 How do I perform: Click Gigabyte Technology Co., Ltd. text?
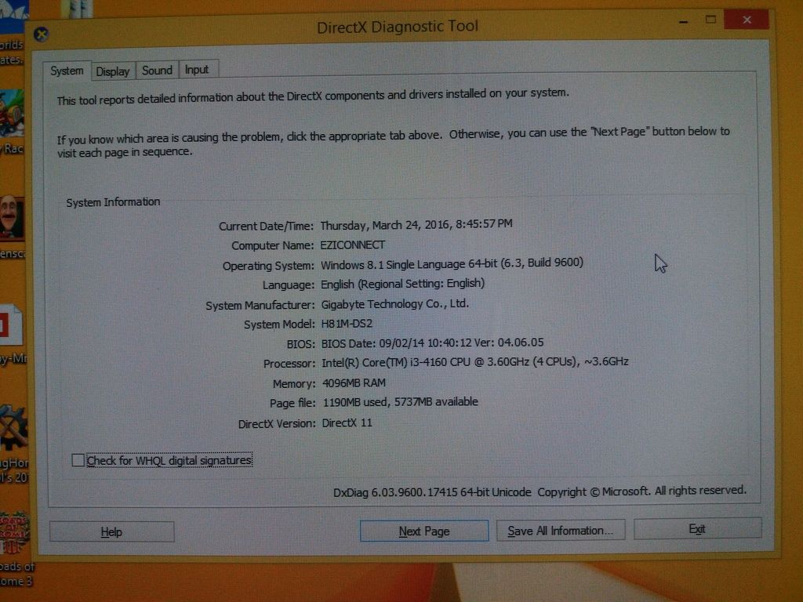[x=395, y=304]
